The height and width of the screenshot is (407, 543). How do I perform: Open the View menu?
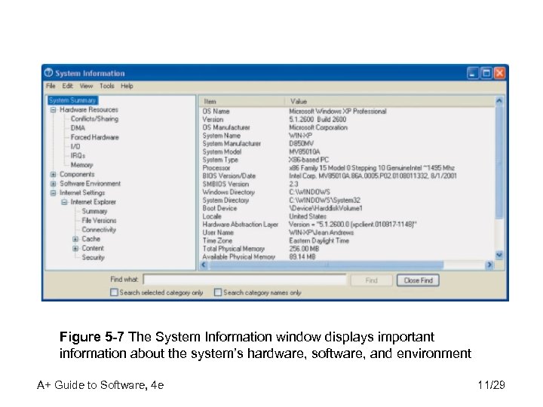pos(86,86)
